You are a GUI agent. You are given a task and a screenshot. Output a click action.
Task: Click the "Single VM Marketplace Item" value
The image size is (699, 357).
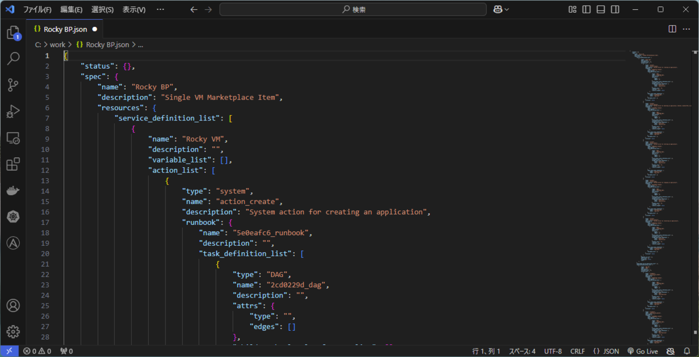pos(221,97)
